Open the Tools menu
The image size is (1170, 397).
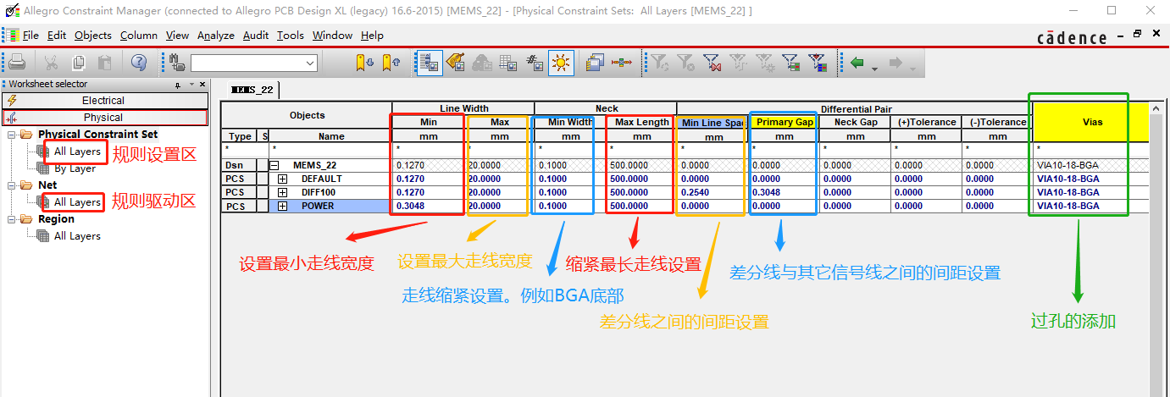tap(291, 36)
